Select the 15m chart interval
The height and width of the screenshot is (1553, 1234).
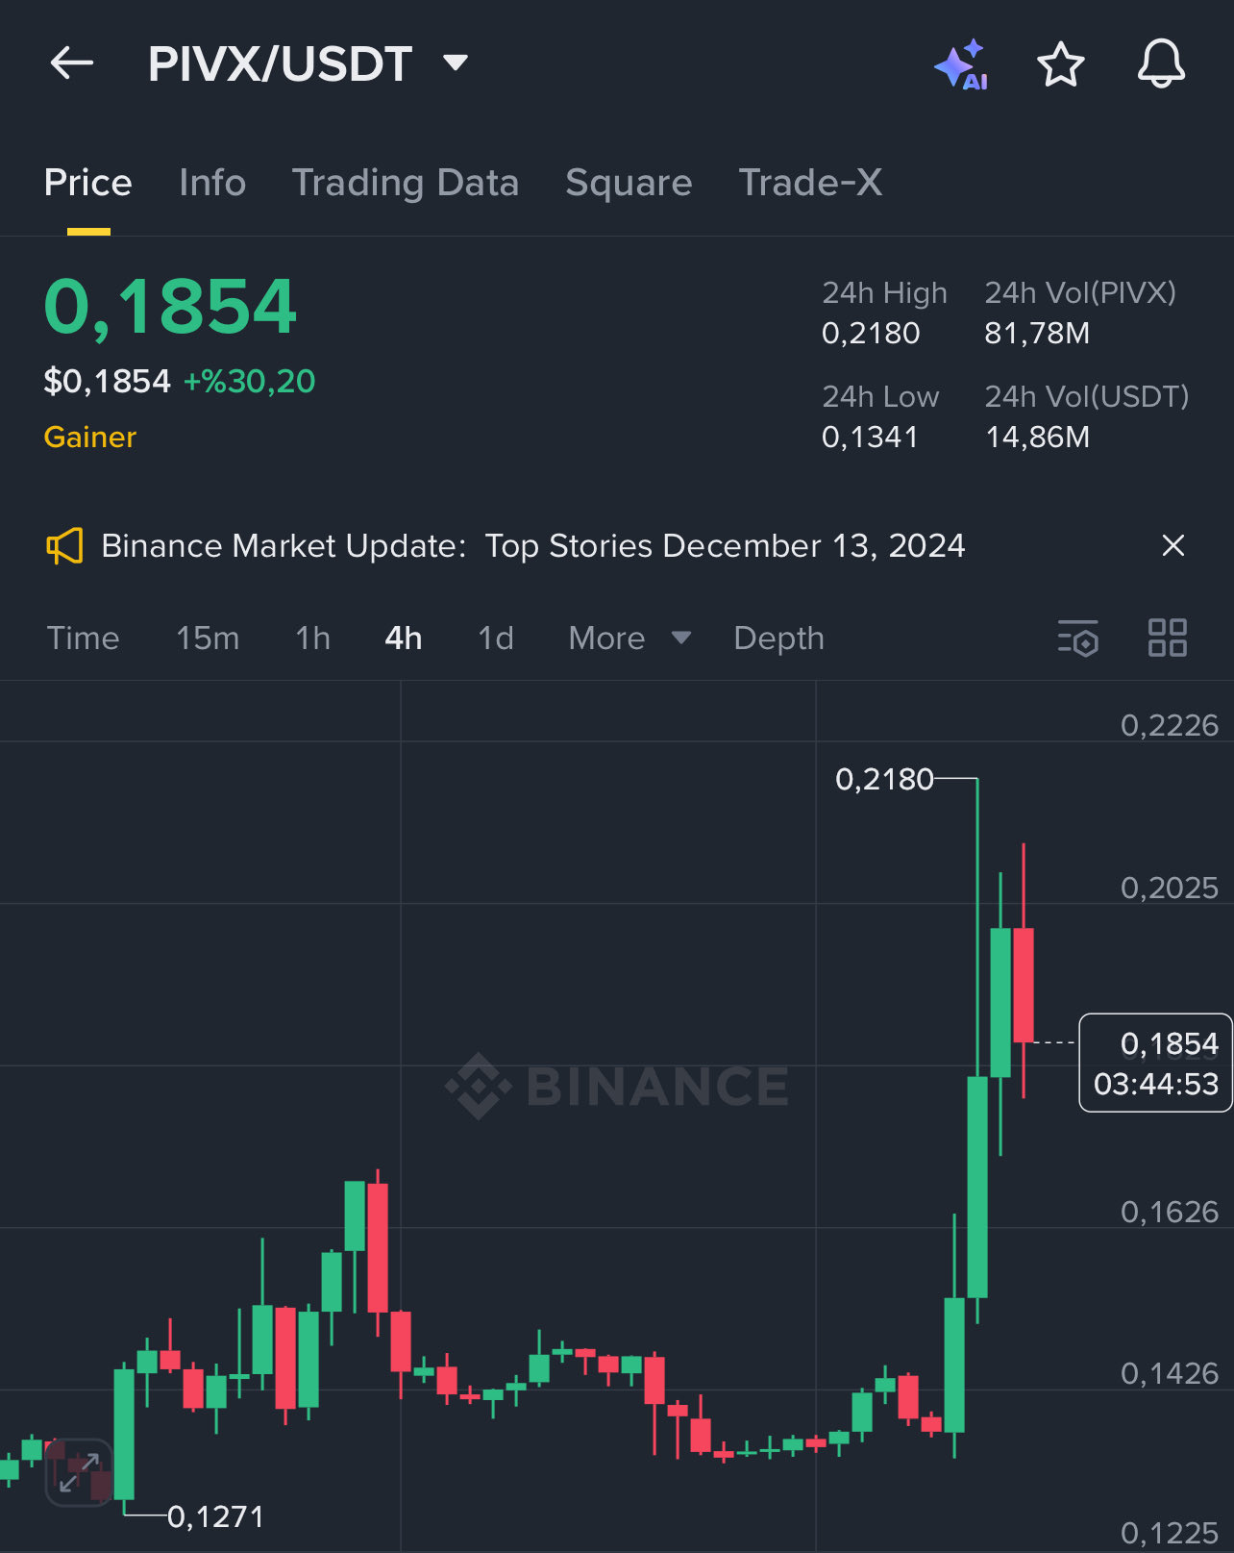pyautogui.click(x=208, y=639)
